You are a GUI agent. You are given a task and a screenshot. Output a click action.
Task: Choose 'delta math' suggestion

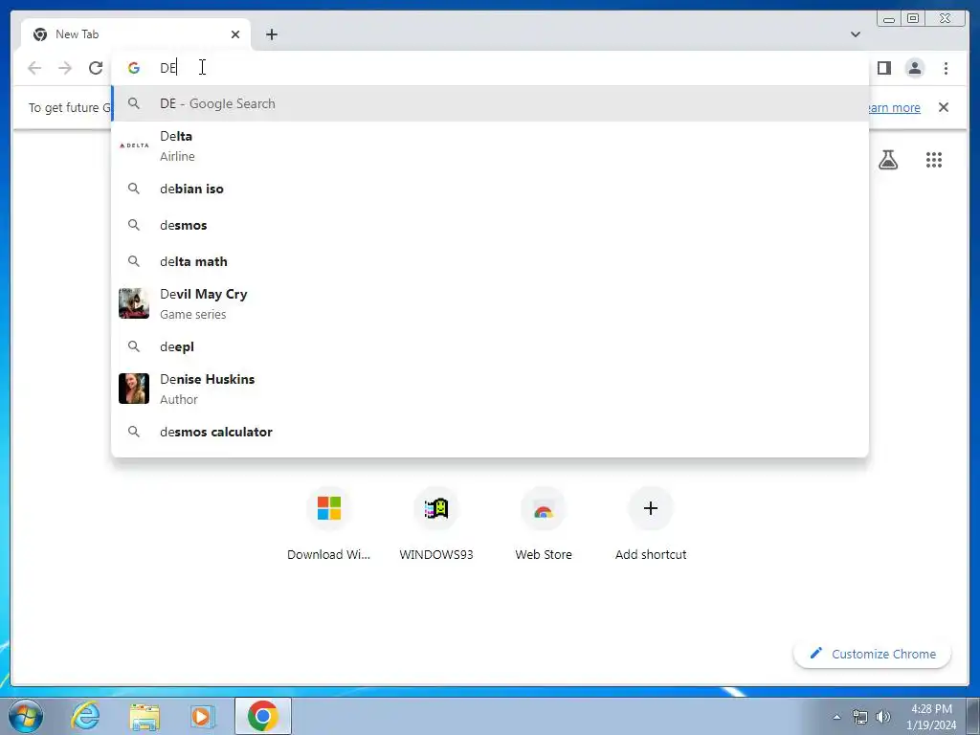[490, 261]
